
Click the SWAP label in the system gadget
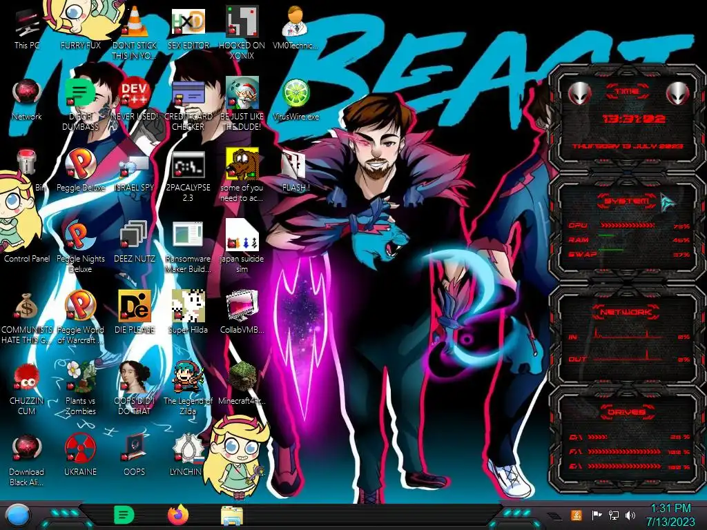tap(582, 254)
